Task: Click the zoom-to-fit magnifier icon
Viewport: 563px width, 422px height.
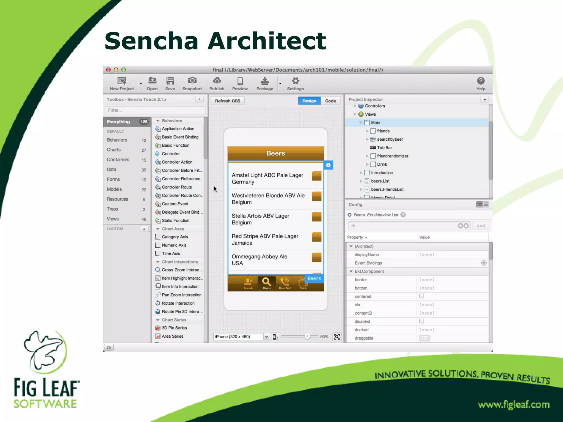Action: [x=337, y=337]
